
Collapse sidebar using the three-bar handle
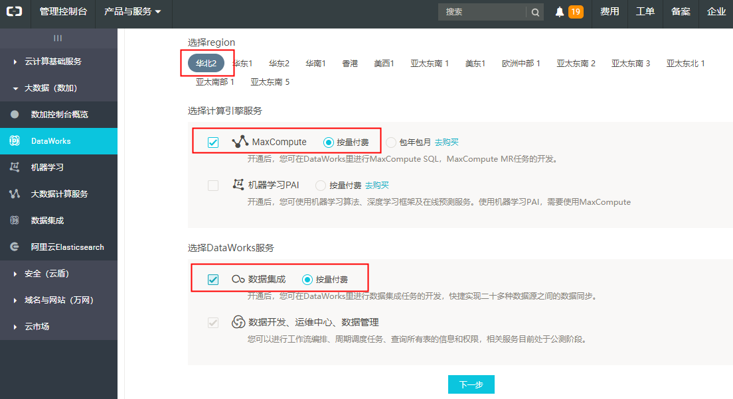[58, 38]
